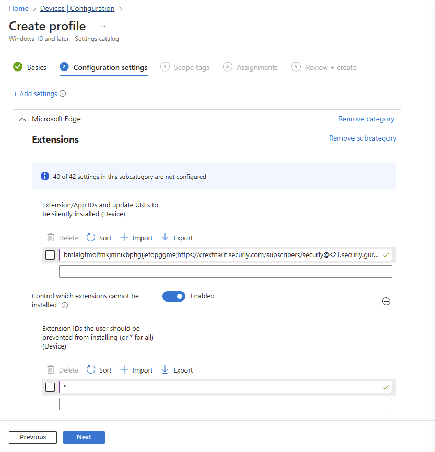Click Sort icon for blocked extension IDs list
The image size is (435, 452).
pos(91,369)
